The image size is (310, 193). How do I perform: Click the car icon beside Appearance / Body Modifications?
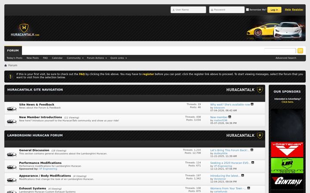pyautogui.click(x=12, y=180)
